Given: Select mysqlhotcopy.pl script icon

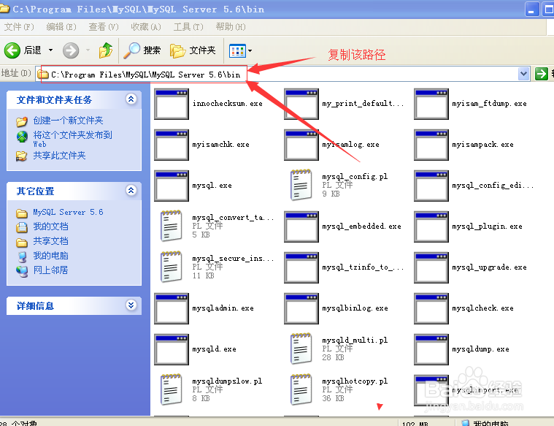Looking at the screenshot, I should (x=301, y=389).
